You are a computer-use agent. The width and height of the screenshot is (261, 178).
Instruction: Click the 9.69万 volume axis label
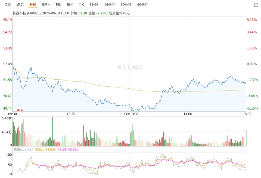(7, 119)
